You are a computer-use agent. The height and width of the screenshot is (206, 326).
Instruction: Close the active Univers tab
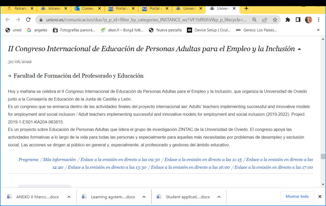[x=234, y=9]
